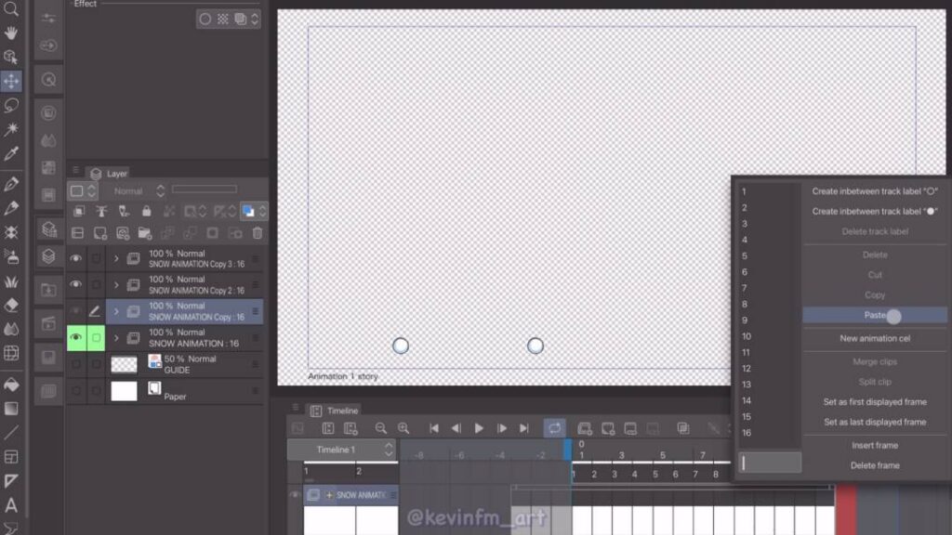Screen dimensions: 952x535
Task: Expand SNOW ANIMATION Copy 3 folder
Action: 116,258
